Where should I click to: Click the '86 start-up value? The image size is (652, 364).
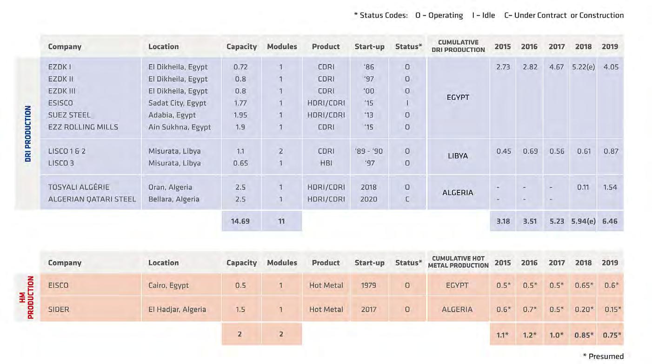coord(369,67)
